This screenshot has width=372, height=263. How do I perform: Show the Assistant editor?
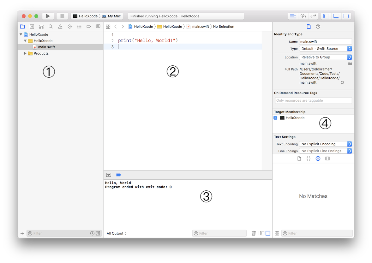tap(303, 16)
